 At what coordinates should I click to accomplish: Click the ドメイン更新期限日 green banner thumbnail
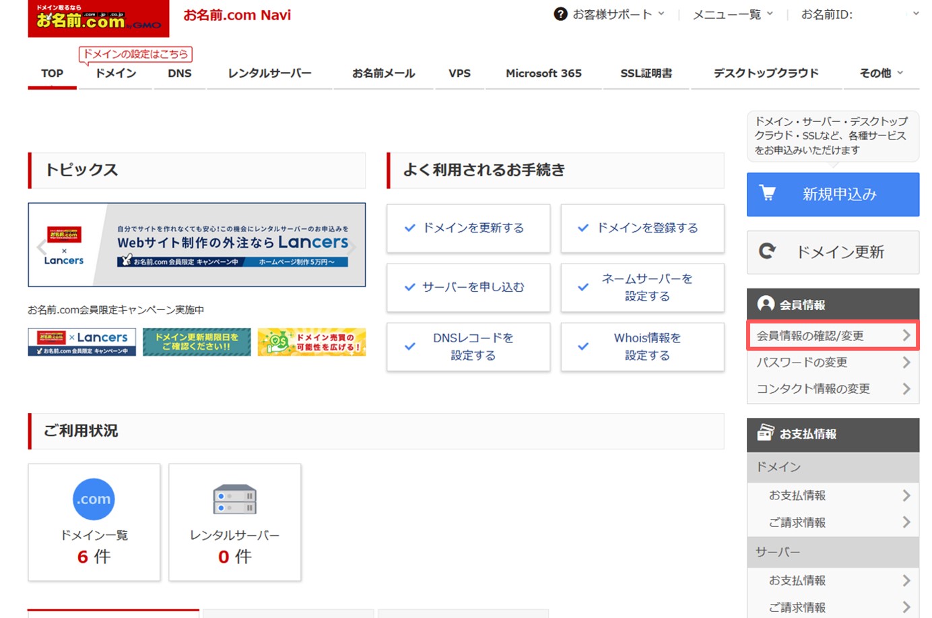(197, 342)
